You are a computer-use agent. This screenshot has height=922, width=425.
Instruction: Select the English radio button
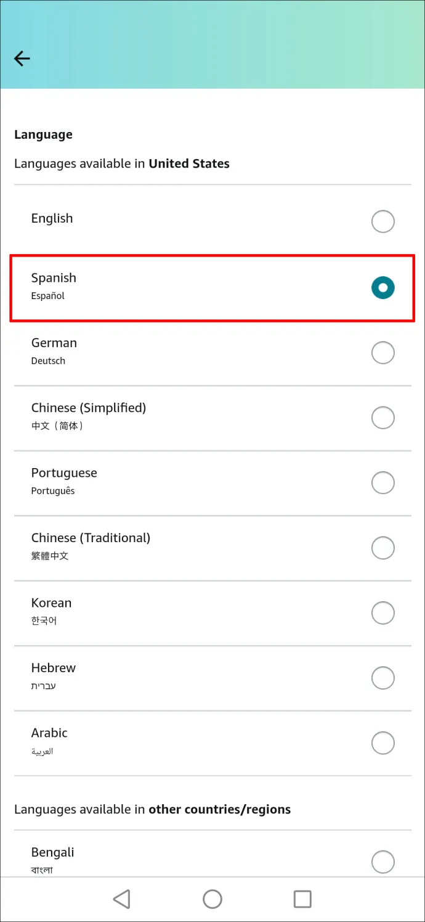click(382, 221)
